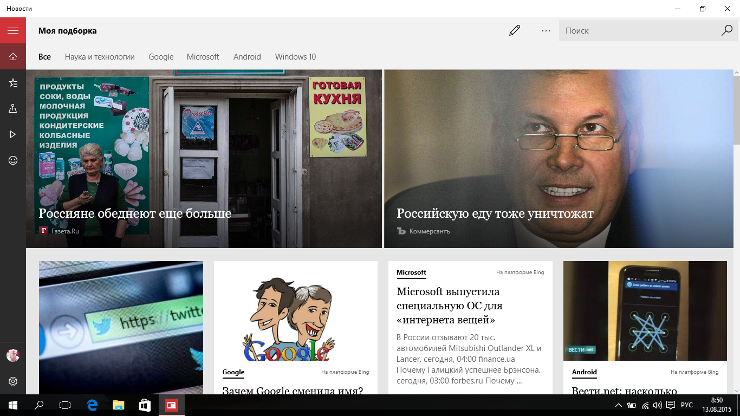Click the vertical scrollbar thumb
The height and width of the screenshot is (416, 740).
[x=737, y=110]
